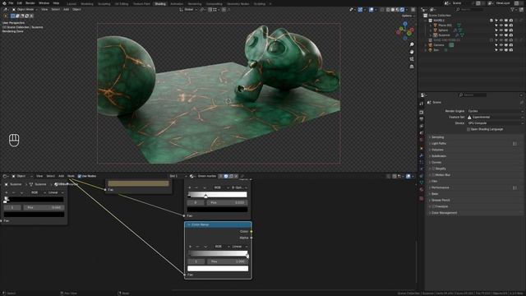Image resolution: width=526 pixels, height=296 pixels.
Task: Switch to the UV Editing workspace tab
Action: click(122, 3)
